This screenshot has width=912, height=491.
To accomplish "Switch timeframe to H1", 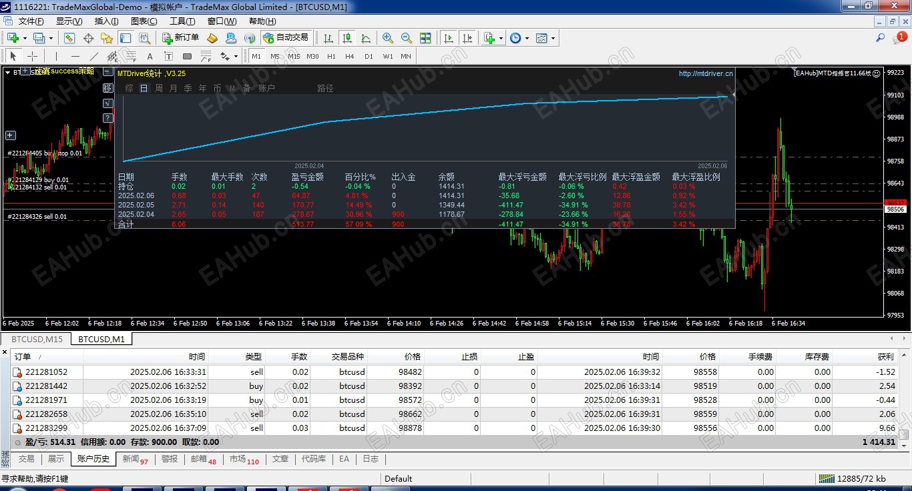I will pyautogui.click(x=331, y=57).
